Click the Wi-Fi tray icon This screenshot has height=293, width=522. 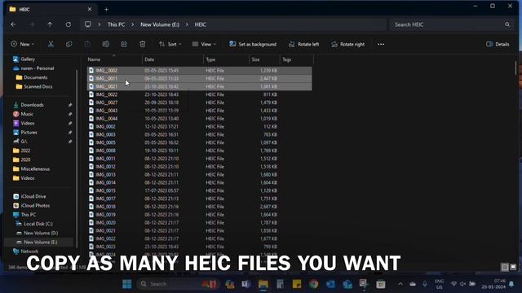coord(453,284)
